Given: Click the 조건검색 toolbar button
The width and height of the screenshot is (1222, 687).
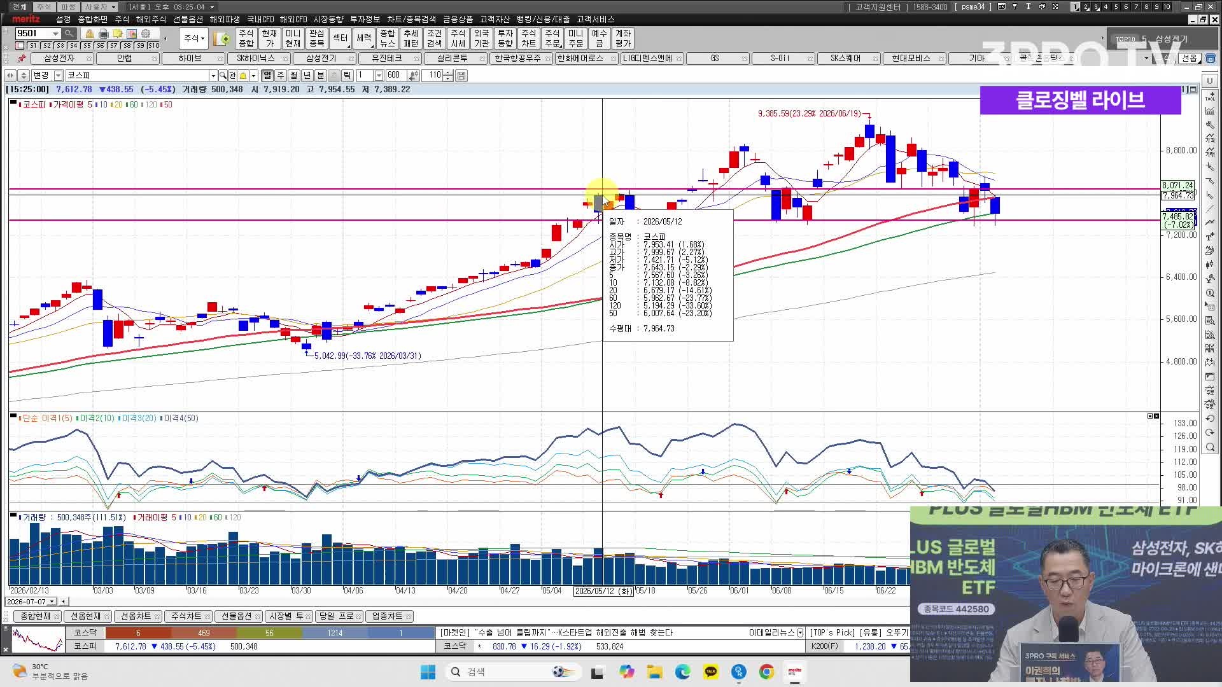Looking at the screenshot, I should (434, 38).
